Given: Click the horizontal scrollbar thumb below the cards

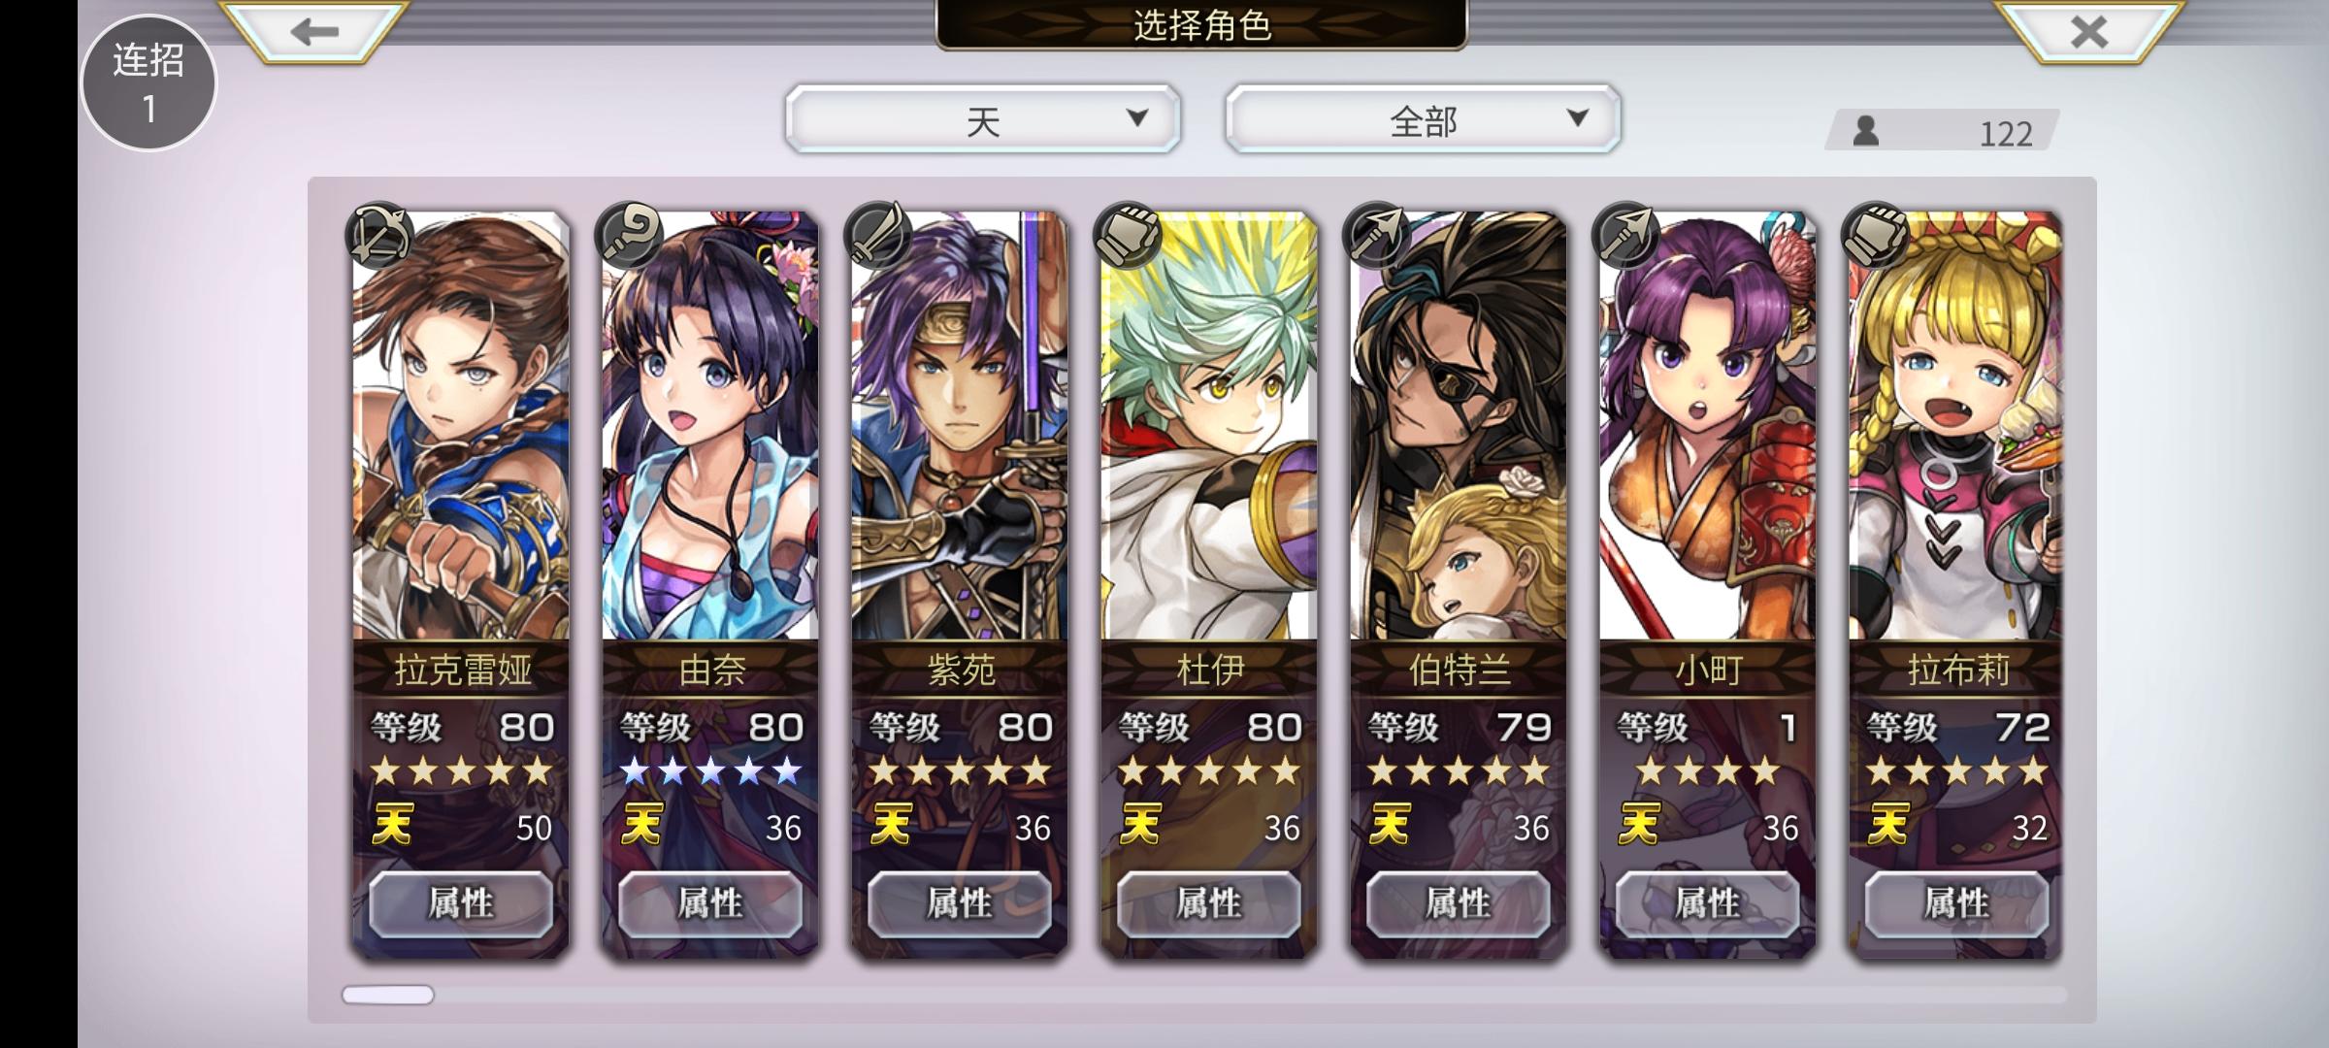Looking at the screenshot, I should pyautogui.click(x=387, y=995).
